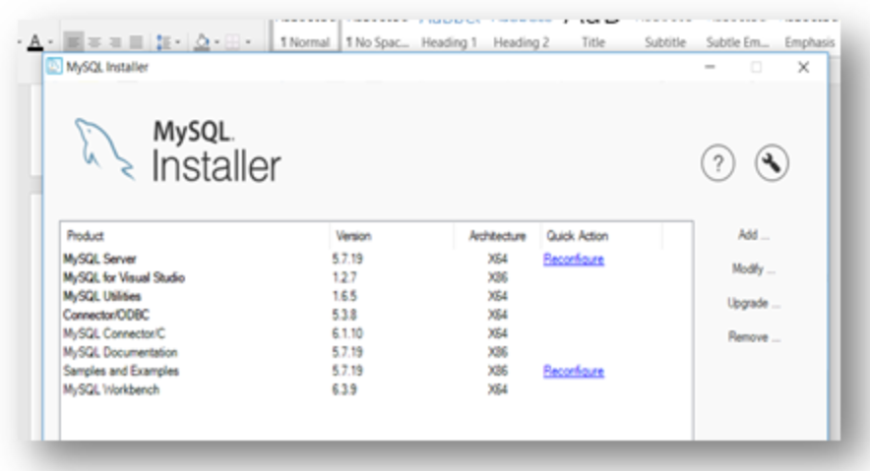
Task: Click version 6.1.10 cell
Action: [347, 333]
